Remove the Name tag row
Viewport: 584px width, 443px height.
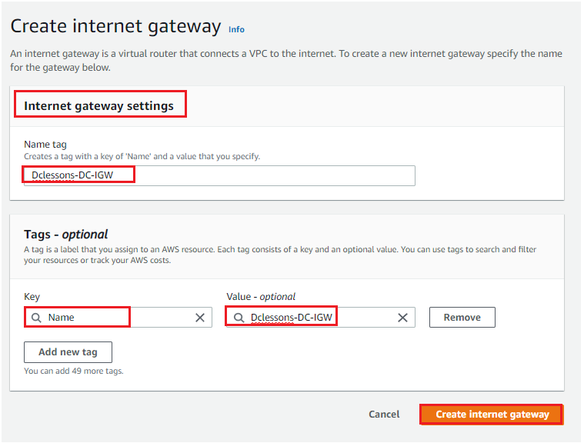pos(462,317)
